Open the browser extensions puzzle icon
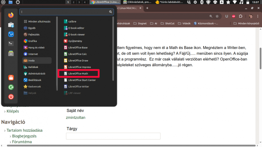Viewport: 262px width, 147px height. click(241, 16)
